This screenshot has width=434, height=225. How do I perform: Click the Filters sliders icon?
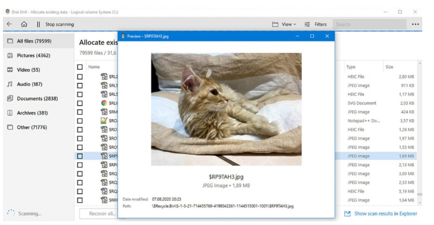(307, 24)
